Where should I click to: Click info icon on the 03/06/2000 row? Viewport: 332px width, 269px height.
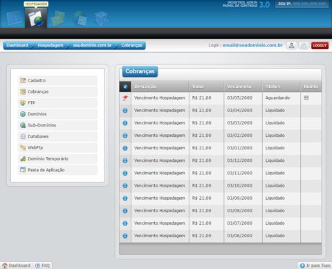[x=125, y=236]
